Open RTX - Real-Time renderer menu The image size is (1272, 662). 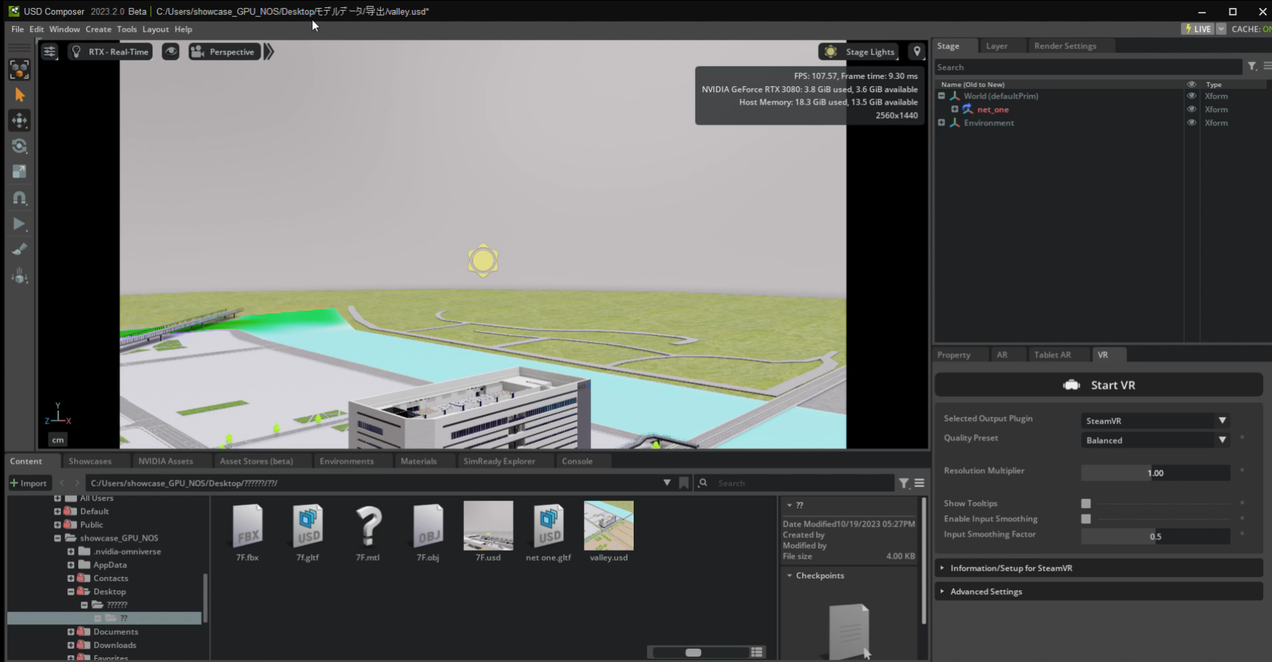pos(110,52)
